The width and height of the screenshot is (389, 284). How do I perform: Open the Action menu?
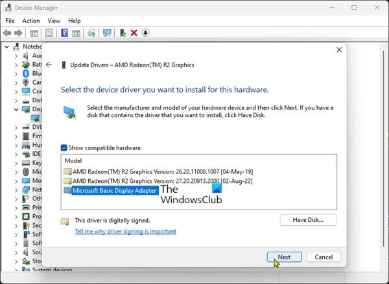[x=31, y=21]
